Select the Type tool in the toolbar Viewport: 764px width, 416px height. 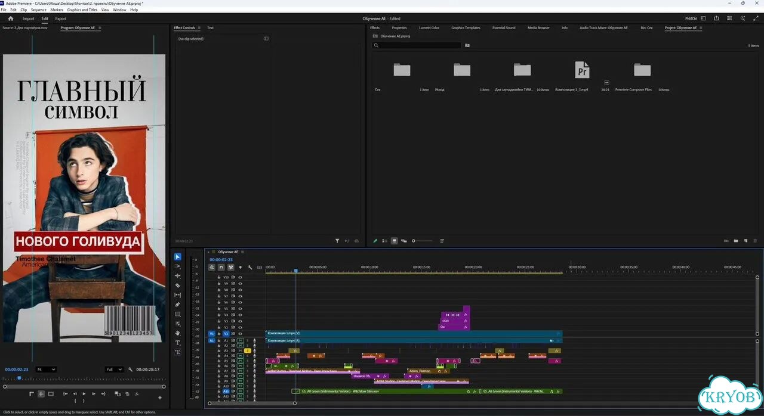click(177, 343)
